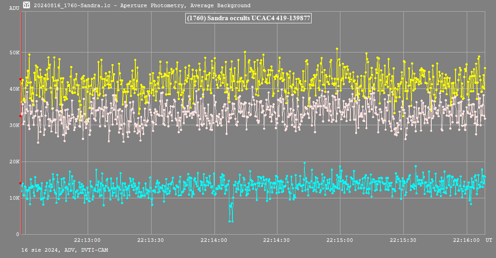The width and height of the screenshot is (496, 258).
Task: Click the red marker on the yellow curve
Action: 21,79
